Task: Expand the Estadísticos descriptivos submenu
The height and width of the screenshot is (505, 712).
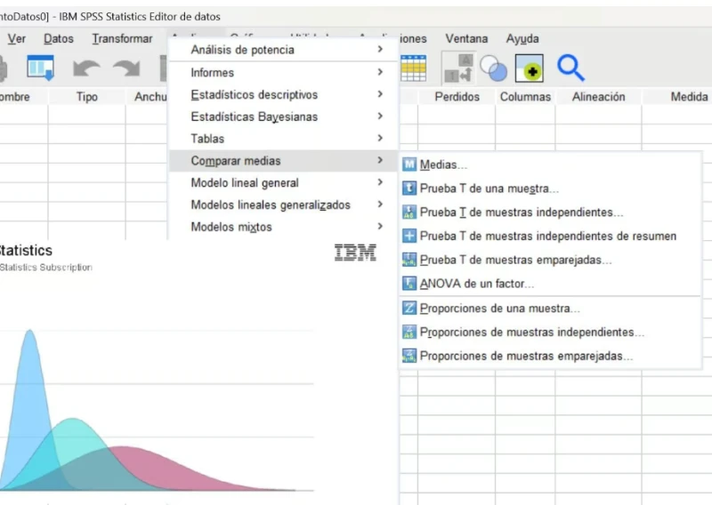Action: tap(254, 94)
